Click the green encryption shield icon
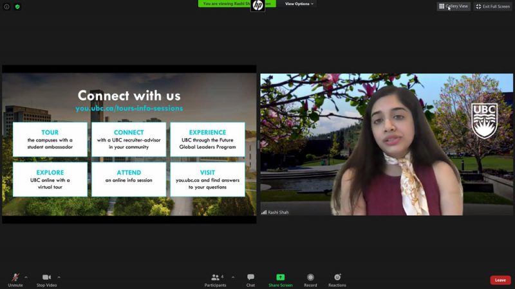Viewport: 515px width, 289px height. click(17, 6)
